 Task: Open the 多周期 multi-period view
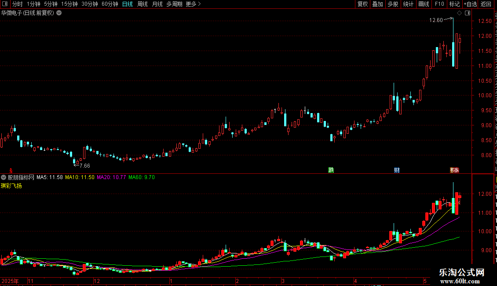pyautogui.click(x=174, y=4)
